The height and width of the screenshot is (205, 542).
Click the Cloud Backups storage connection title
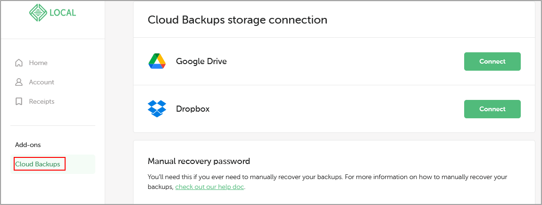pyautogui.click(x=237, y=20)
